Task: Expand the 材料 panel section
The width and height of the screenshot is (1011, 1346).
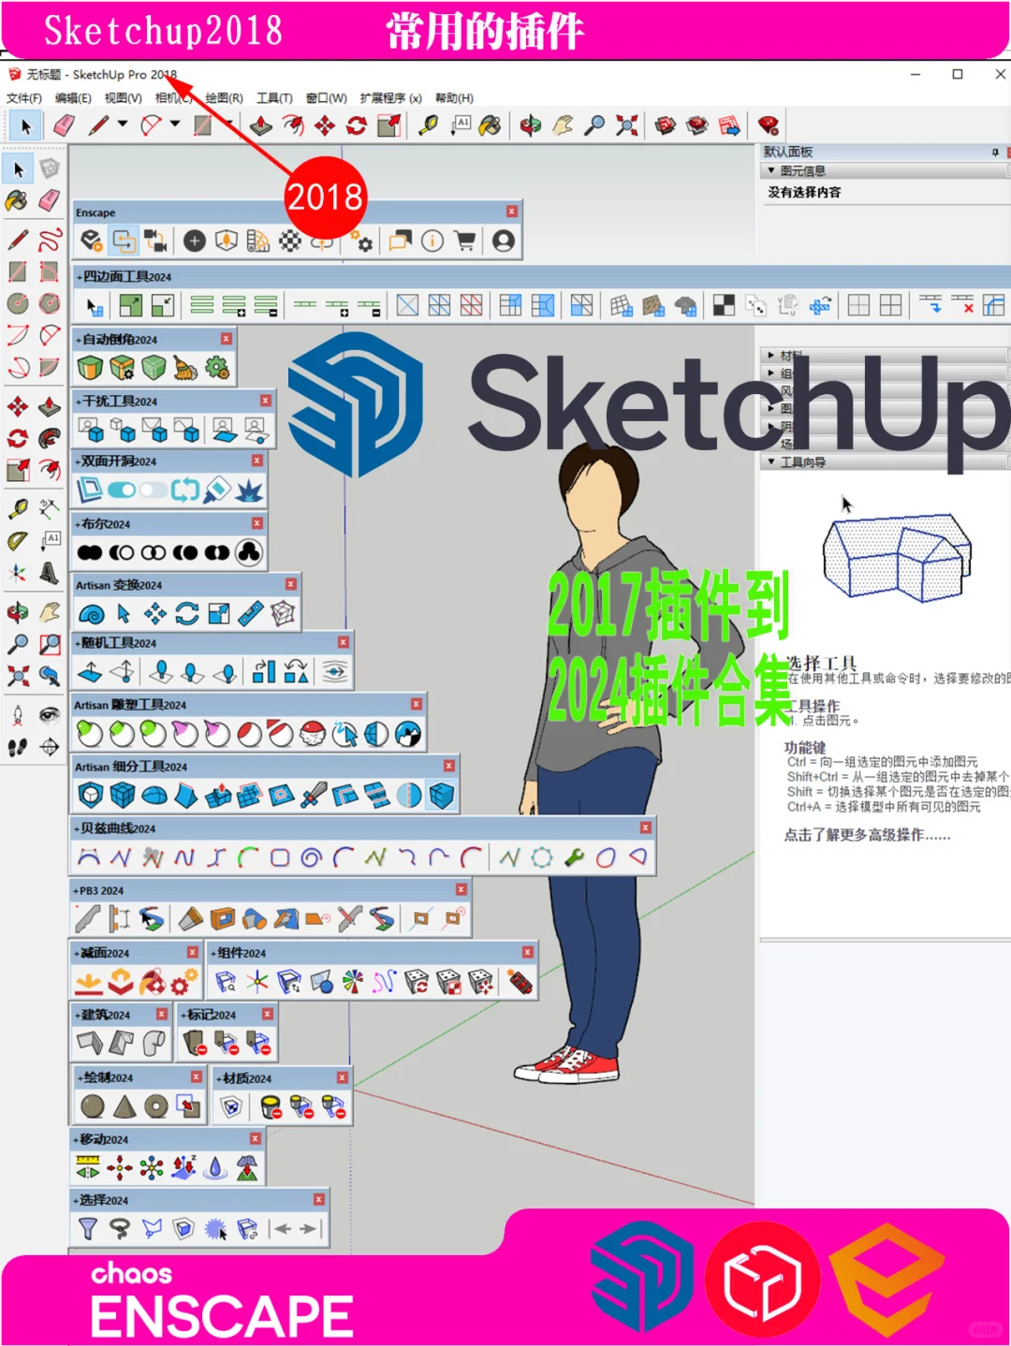Action: pos(770,356)
